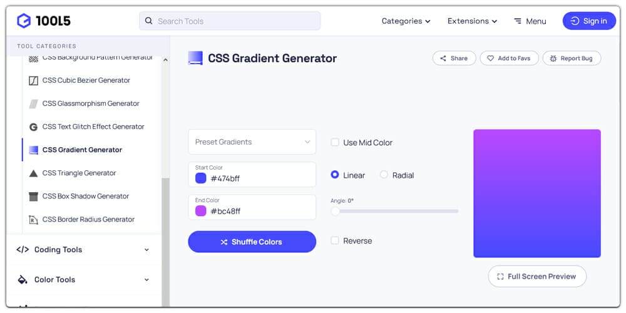This screenshot has height=313, width=626.
Task: Open the Extensions menu
Action: [x=472, y=21]
